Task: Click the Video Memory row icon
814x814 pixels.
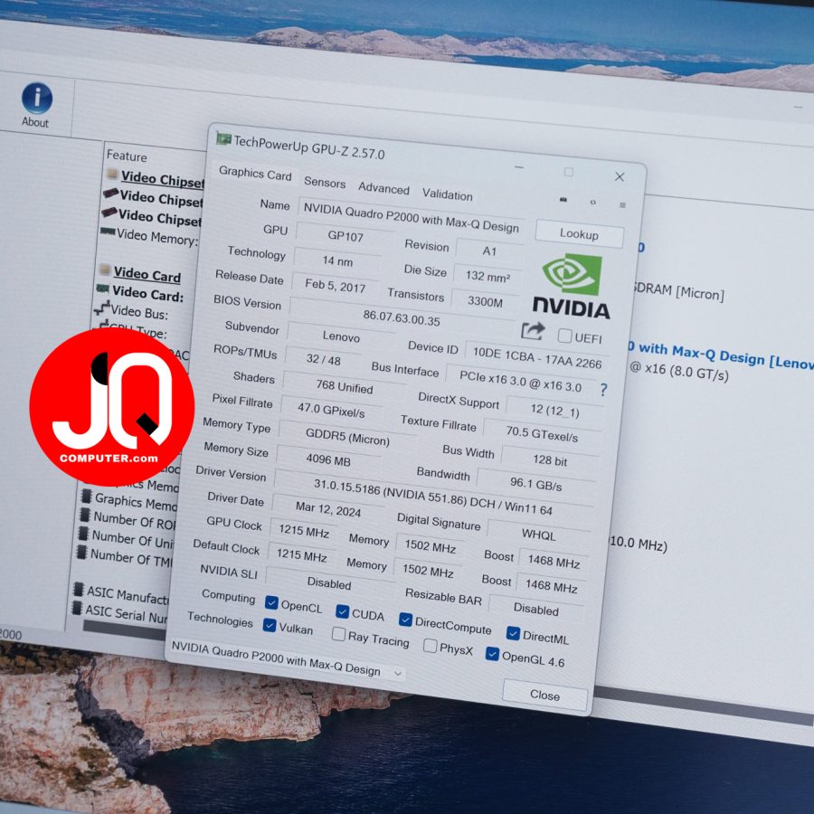Action: (x=108, y=232)
